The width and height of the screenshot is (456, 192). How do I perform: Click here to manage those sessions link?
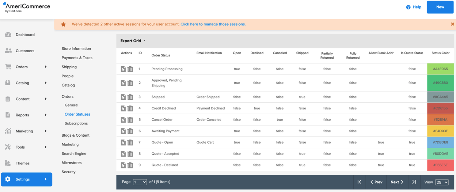coord(213,24)
